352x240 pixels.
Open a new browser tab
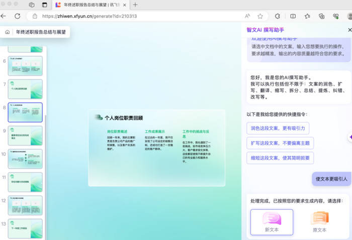(x=135, y=5)
